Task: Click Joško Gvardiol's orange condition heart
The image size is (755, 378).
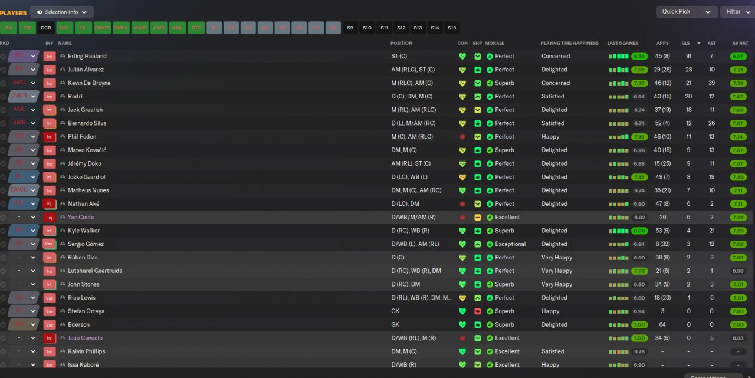Action: click(462, 177)
